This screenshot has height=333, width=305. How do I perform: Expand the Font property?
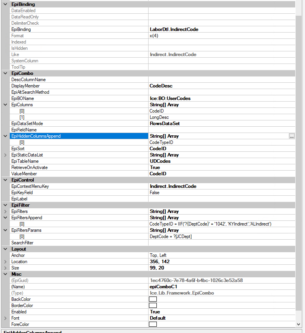pos(5,318)
